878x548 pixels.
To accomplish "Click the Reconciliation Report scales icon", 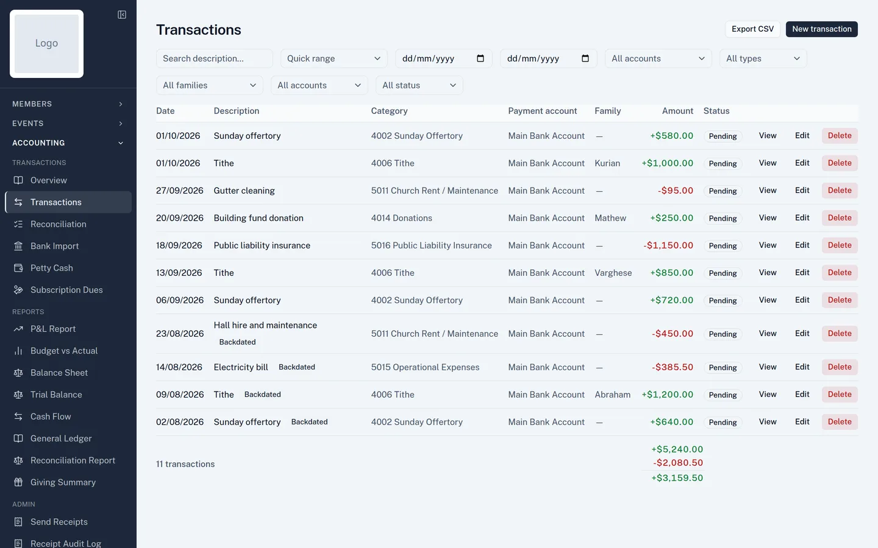I will 18,460.
